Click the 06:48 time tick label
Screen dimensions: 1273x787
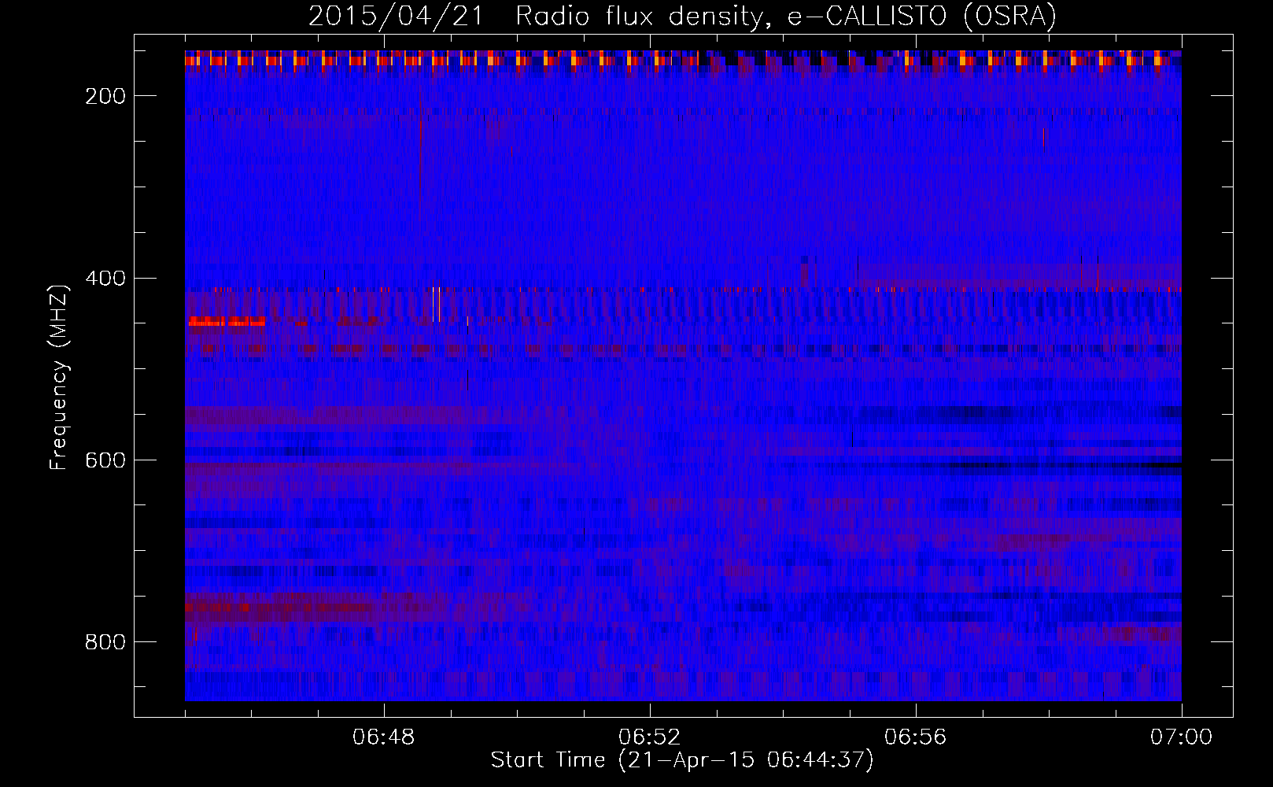pos(384,737)
